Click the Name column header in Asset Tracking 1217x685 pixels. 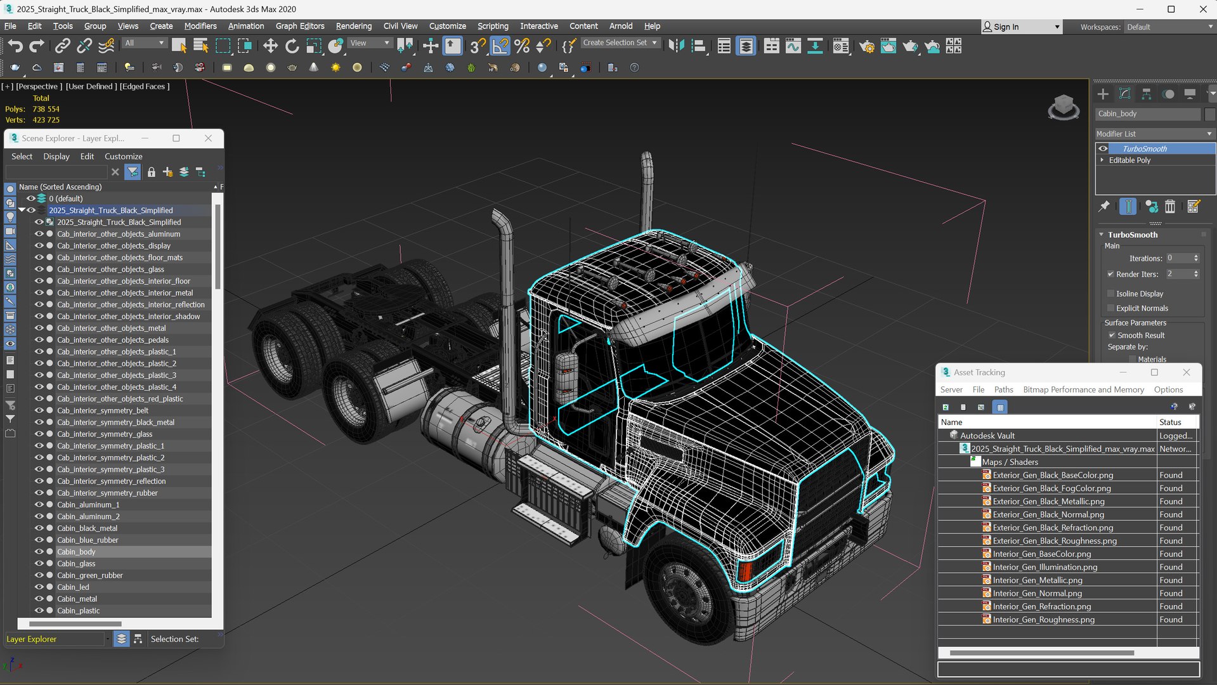[1046, 422]
